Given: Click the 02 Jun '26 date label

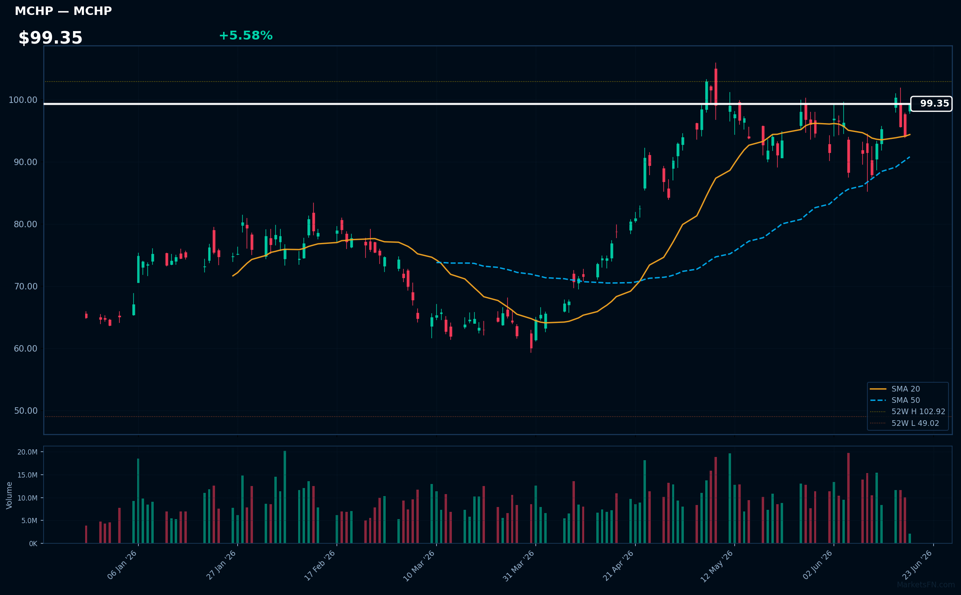Looking at the screenshot, I should pyautogui.click(x=817, y=565).
